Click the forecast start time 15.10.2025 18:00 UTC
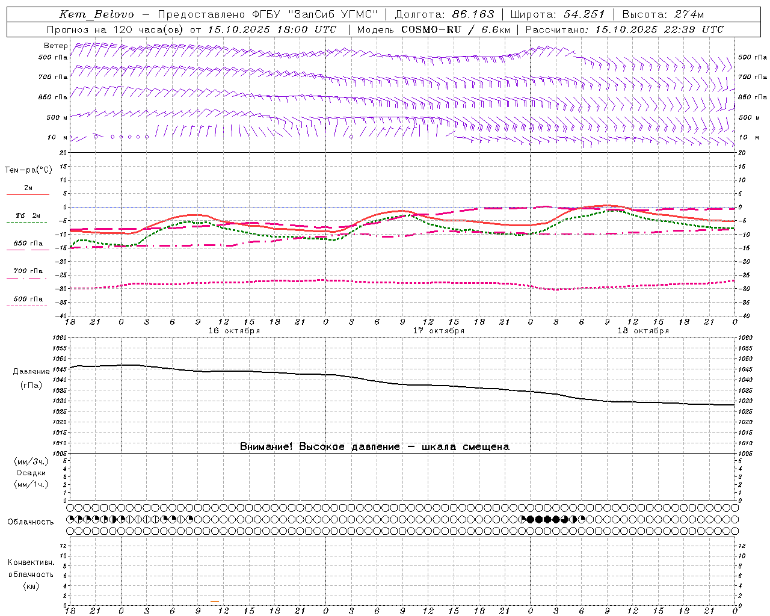 point(272,29)
